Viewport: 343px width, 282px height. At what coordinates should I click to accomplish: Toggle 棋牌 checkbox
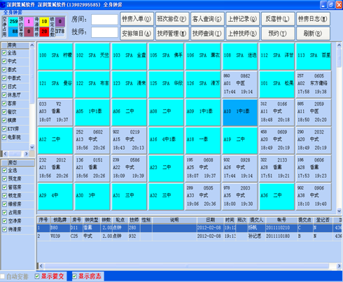coord(4,120)
